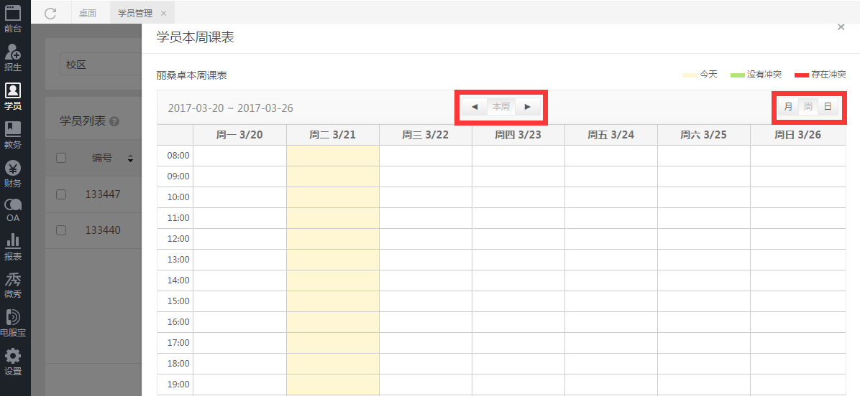
Task: Switch to the 学员管理 tab
Action: coord(135,13)
